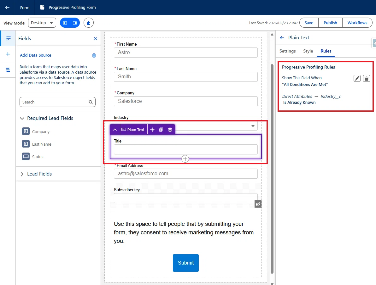Viewport: 376px width, 285px height.
Task: Toggle right panel layout button
Action: pos(75,23)
